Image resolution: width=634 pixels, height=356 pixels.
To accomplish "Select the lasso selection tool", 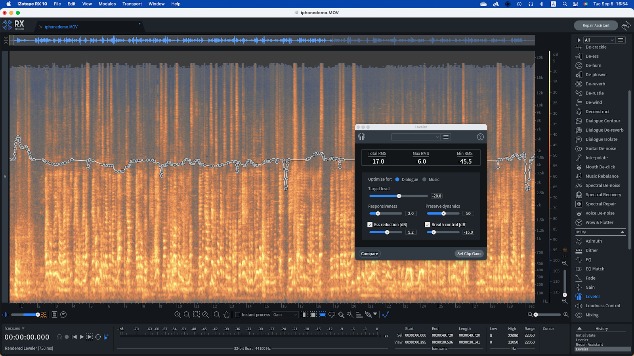I will coord(332,315).
